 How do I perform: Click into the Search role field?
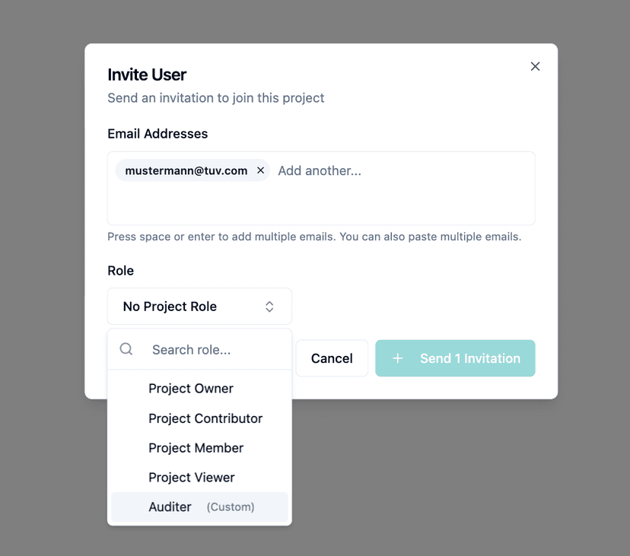click(x=213, y=350)
